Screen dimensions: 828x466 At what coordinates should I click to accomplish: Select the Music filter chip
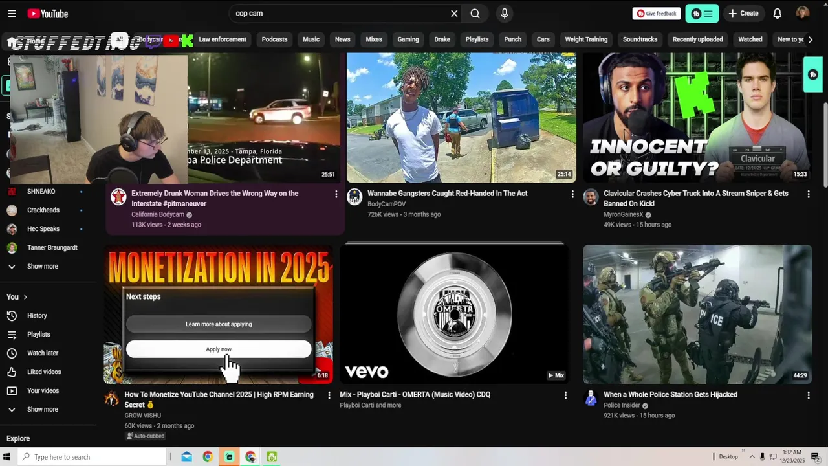pos(311,39)
